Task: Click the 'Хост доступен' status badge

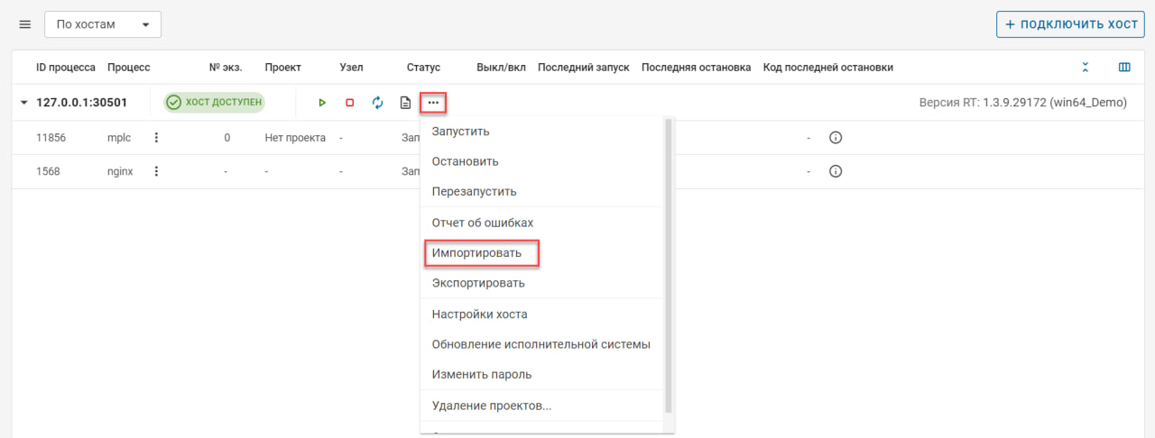Action: tap(214, 103)
